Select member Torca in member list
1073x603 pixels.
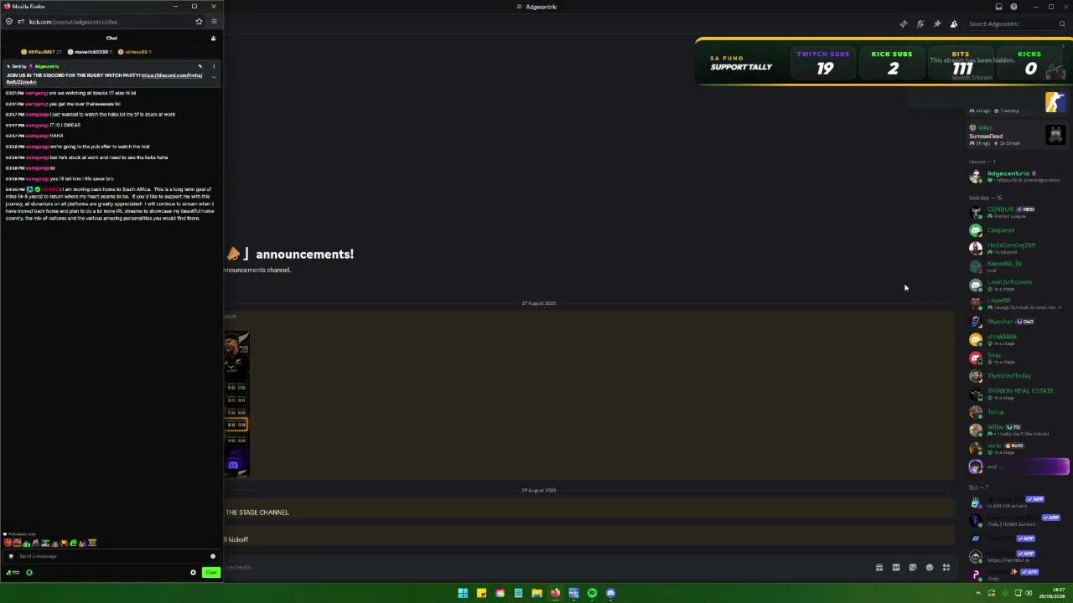click(1019, 412)
